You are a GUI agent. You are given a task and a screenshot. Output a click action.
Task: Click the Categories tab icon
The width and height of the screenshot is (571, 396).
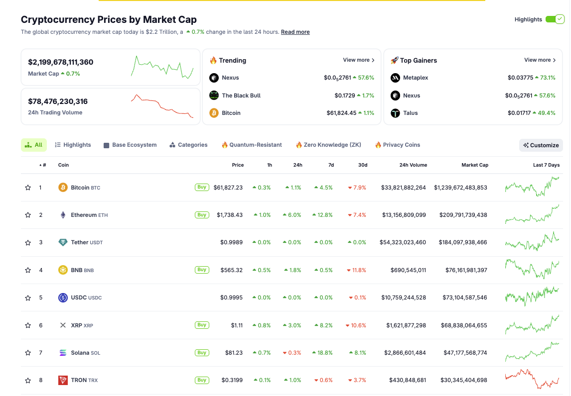[172, 145]
